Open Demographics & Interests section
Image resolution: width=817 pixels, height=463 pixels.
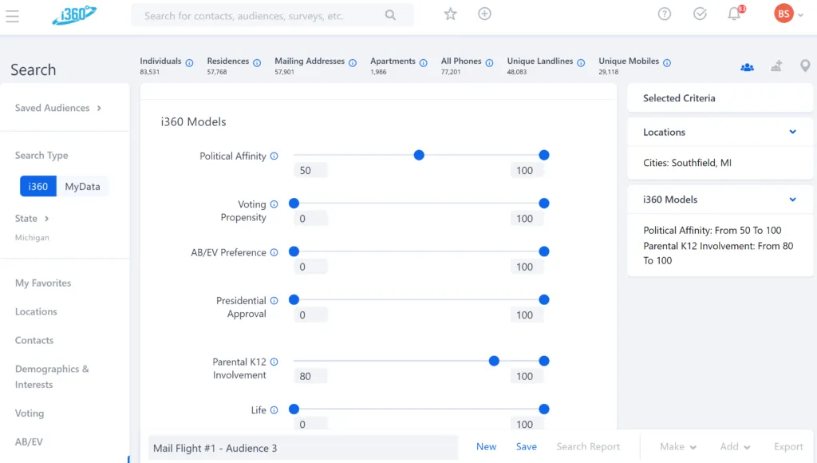(52, 376)
